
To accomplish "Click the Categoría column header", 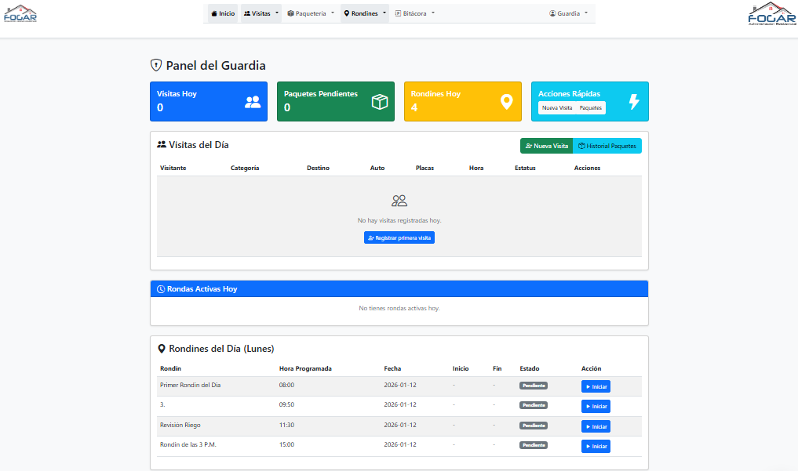I will 245,168.
